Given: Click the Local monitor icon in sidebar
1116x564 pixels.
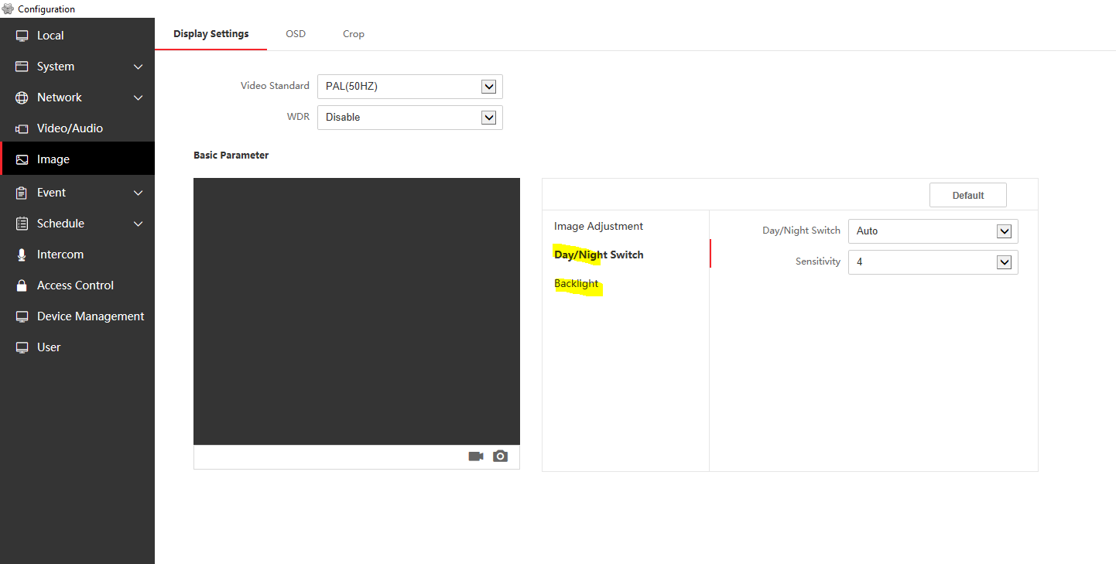Looking at the screenshot, I should pos(22,36).
